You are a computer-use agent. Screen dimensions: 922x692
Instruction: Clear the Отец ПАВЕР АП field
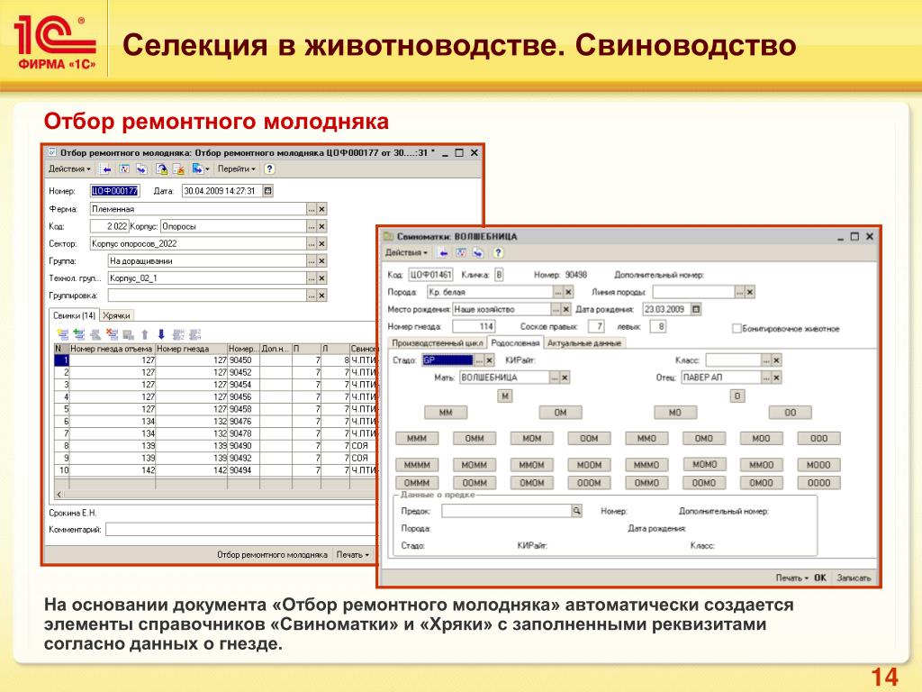[776, 378]
